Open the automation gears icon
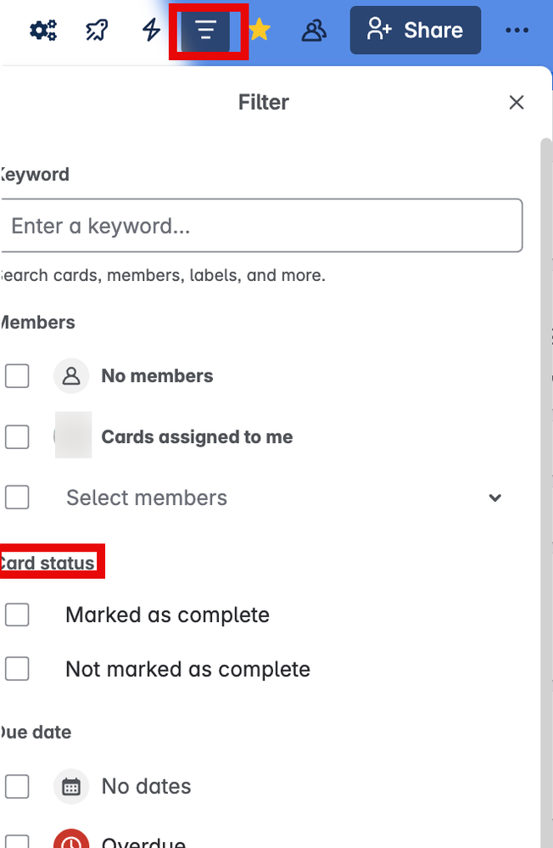 [43, 31]
